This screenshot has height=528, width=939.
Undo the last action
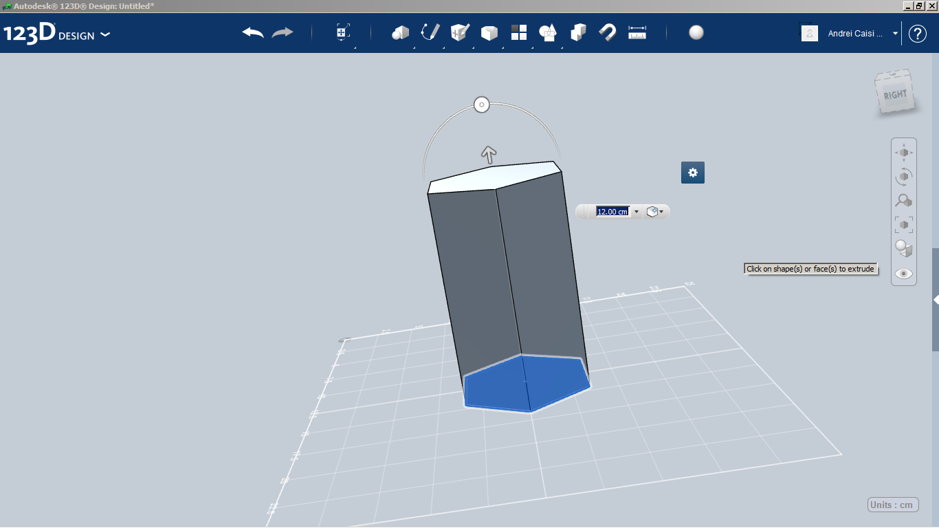click(253, 33)
